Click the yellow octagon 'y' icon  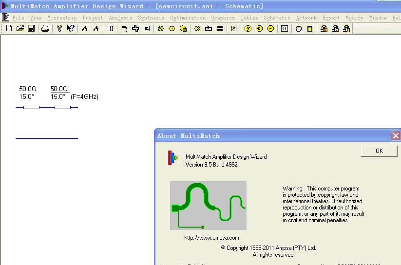pos(248,28)
